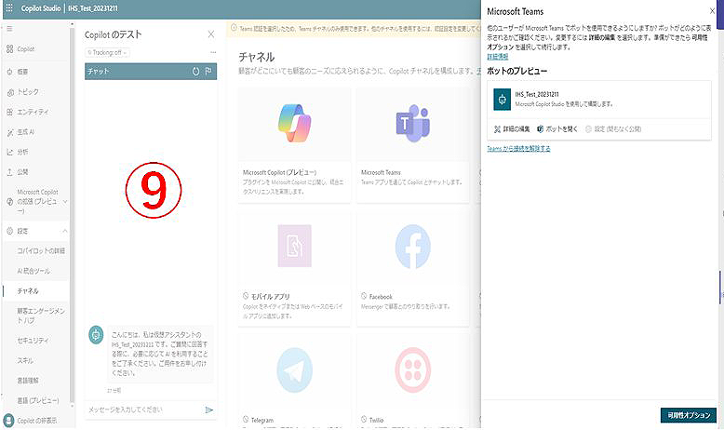Viewport: 724px width, 430px height.
Task: Click the message input field
Action: coord(144,410)
